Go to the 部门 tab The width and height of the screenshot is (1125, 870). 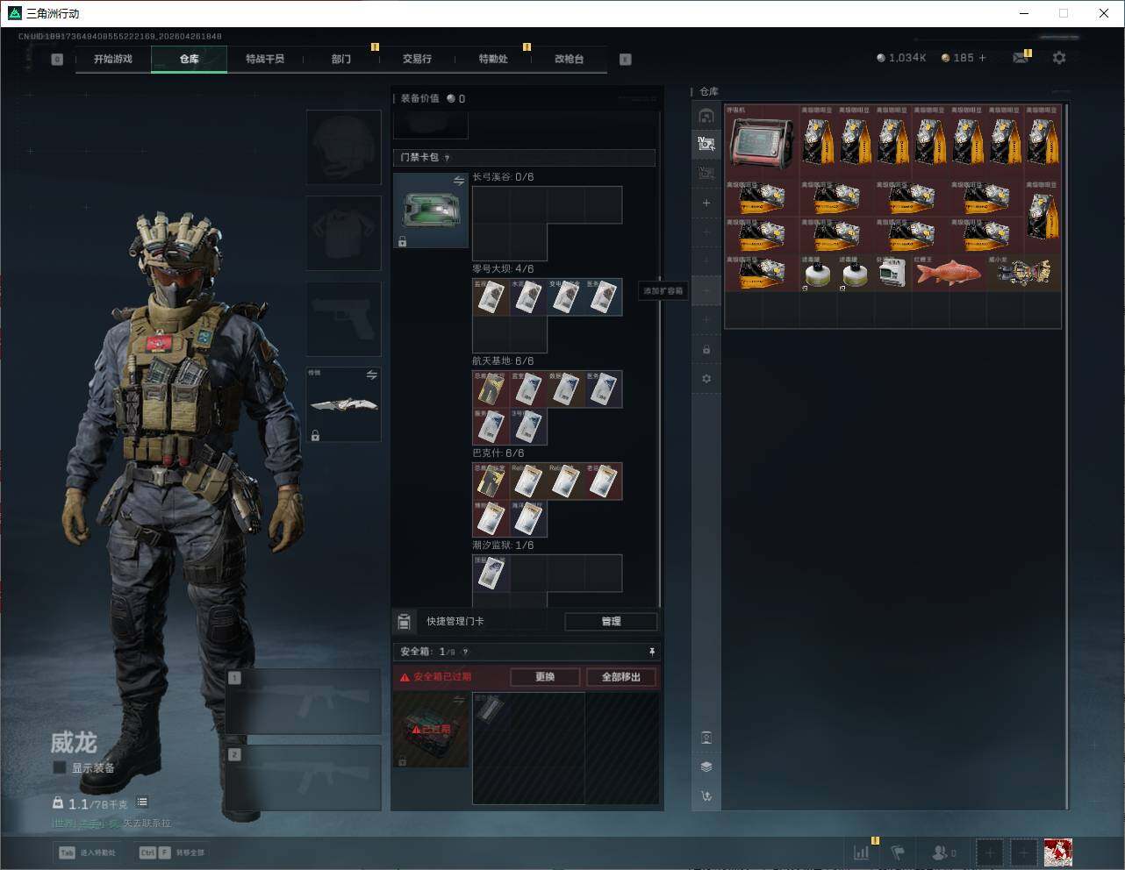click(x=341, y=59)
